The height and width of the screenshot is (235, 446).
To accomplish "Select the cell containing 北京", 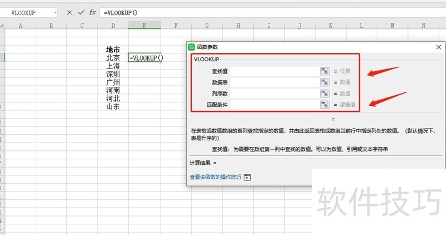I will coord(113,58).
